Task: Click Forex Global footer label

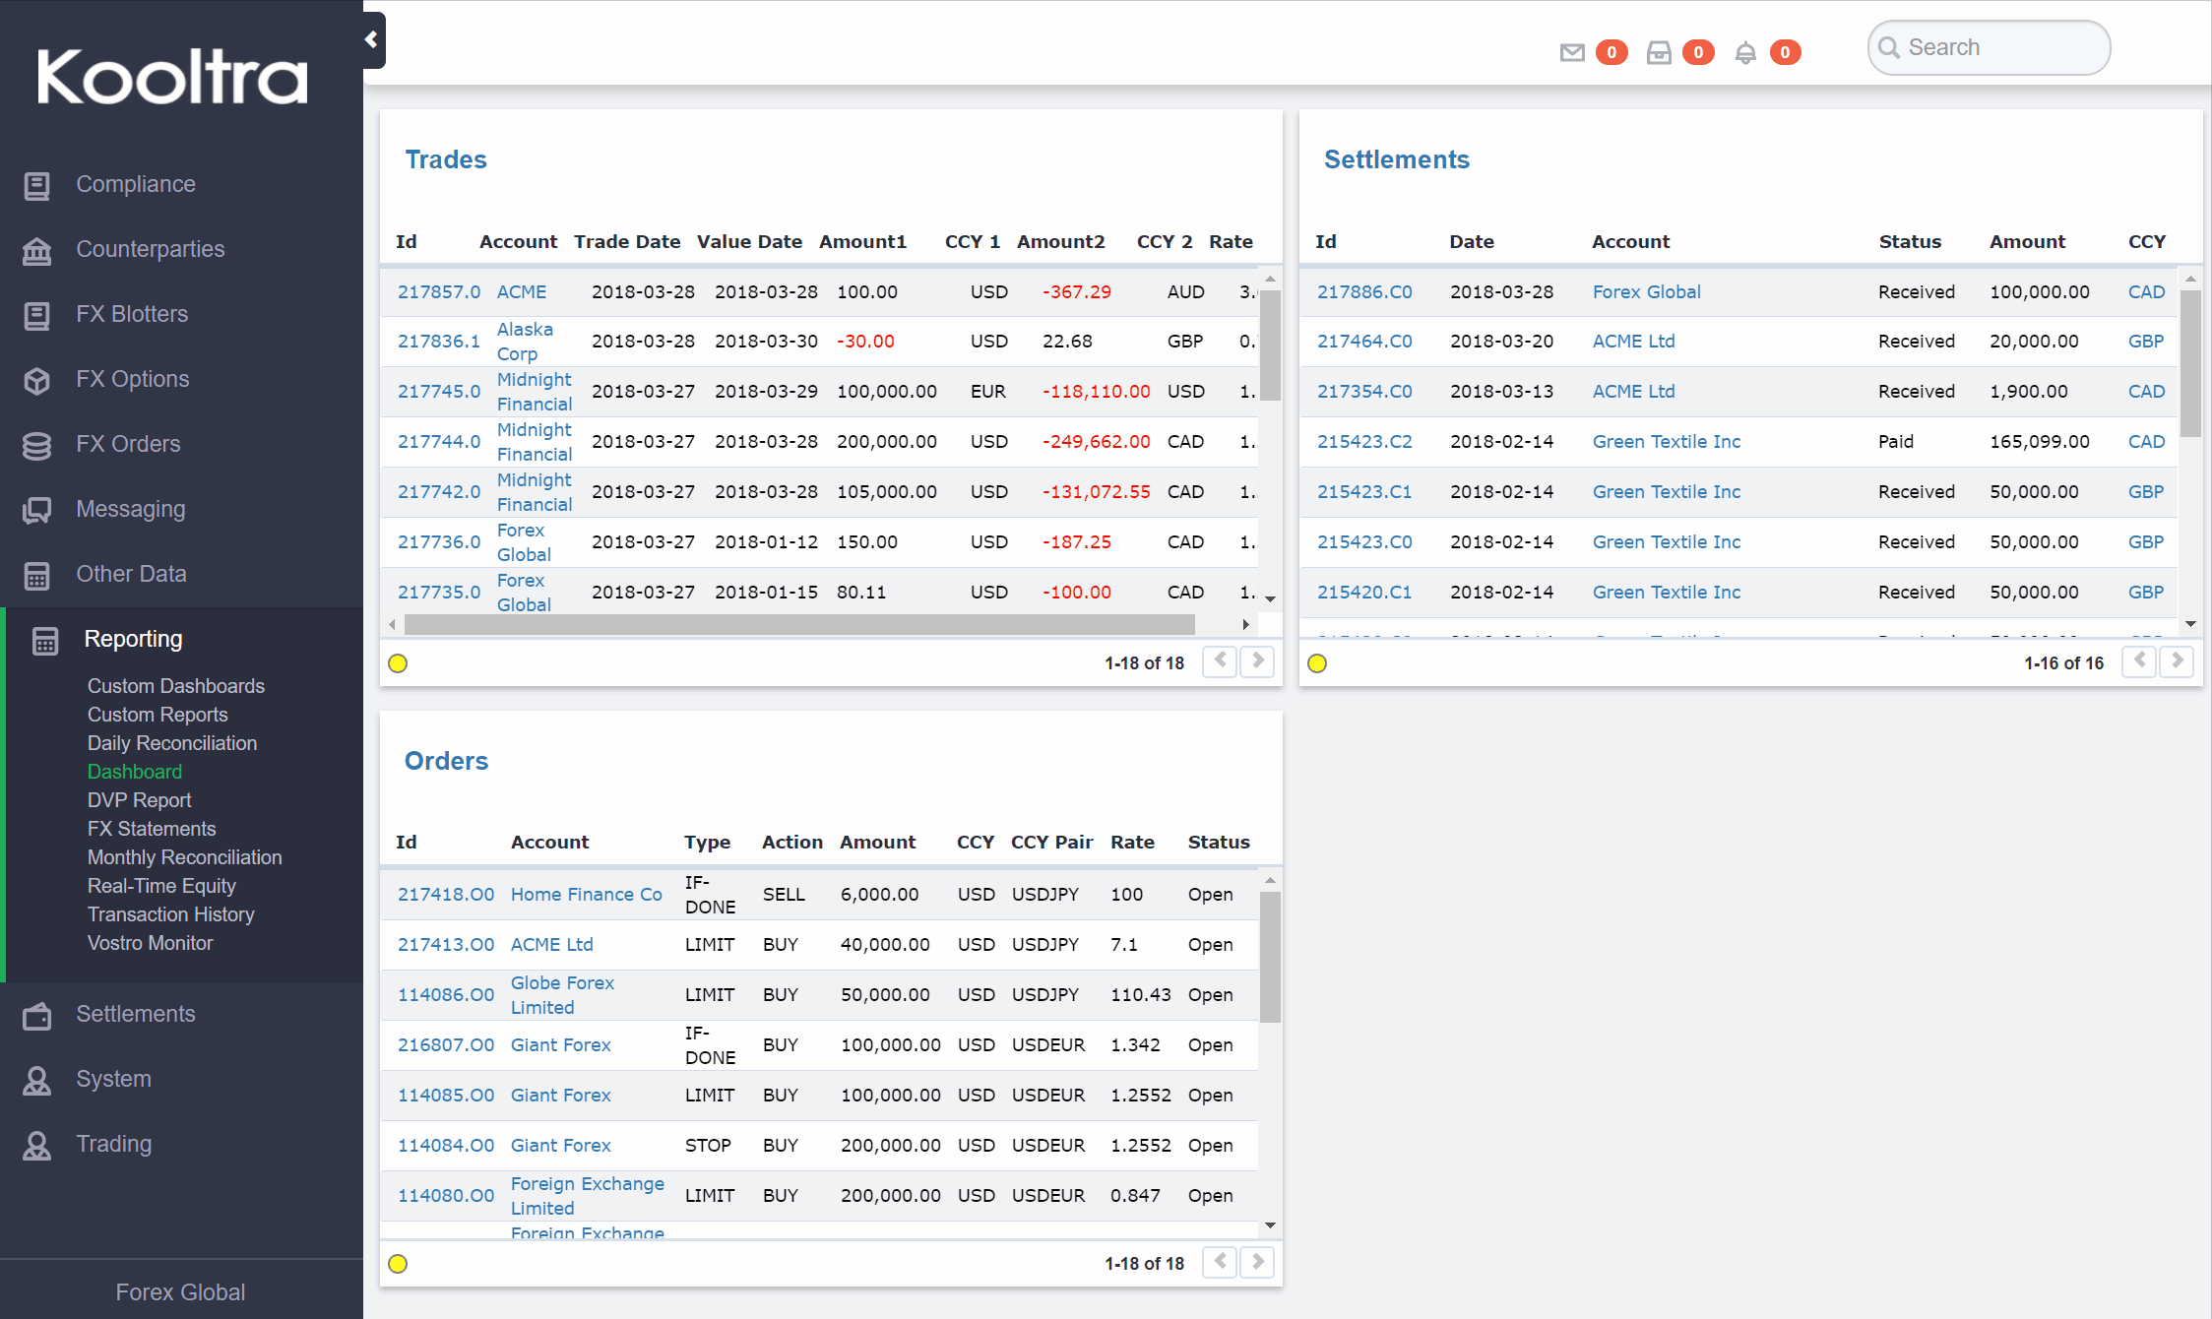Action: (x=180, y=1292)
